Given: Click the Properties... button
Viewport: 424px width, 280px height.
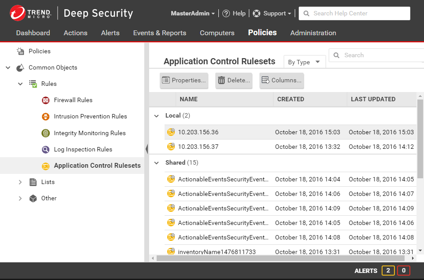Looking at the screenshot, I should 184,81.
